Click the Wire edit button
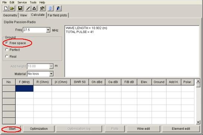 point(143,129)
